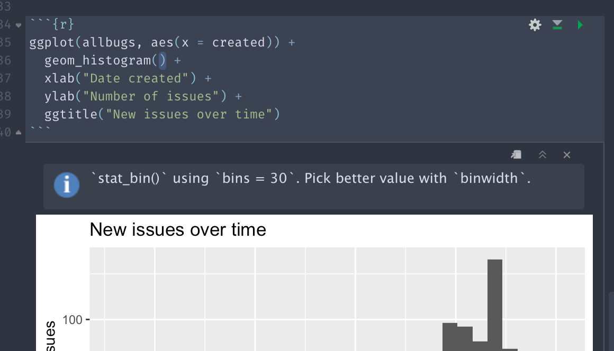Click the fold marker beside line 40

click(x=17, y=132)
